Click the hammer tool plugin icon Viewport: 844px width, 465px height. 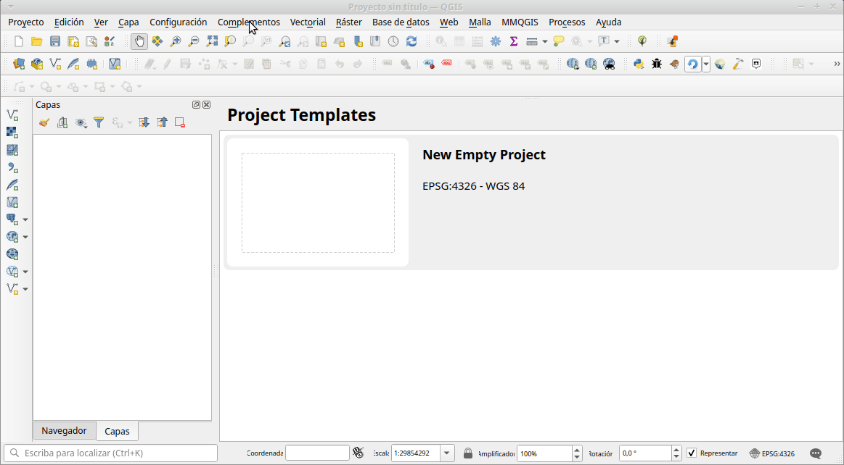[x=738, y=64]
